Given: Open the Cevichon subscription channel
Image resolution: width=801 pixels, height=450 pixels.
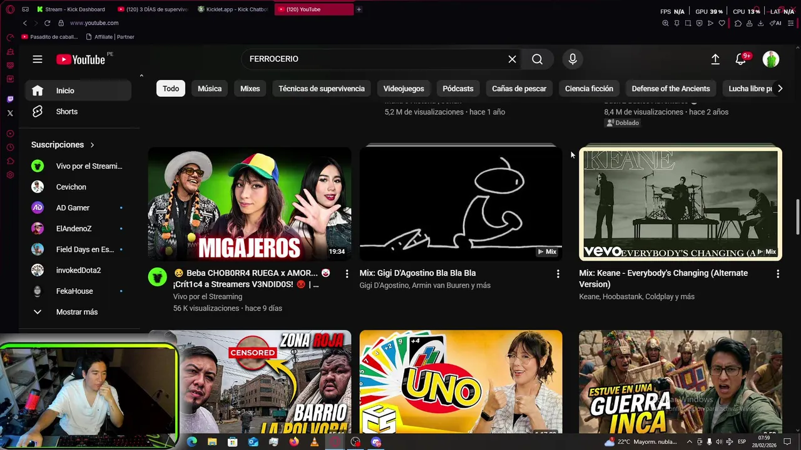Looking at the screenshot, I should [x=78, y=187].
